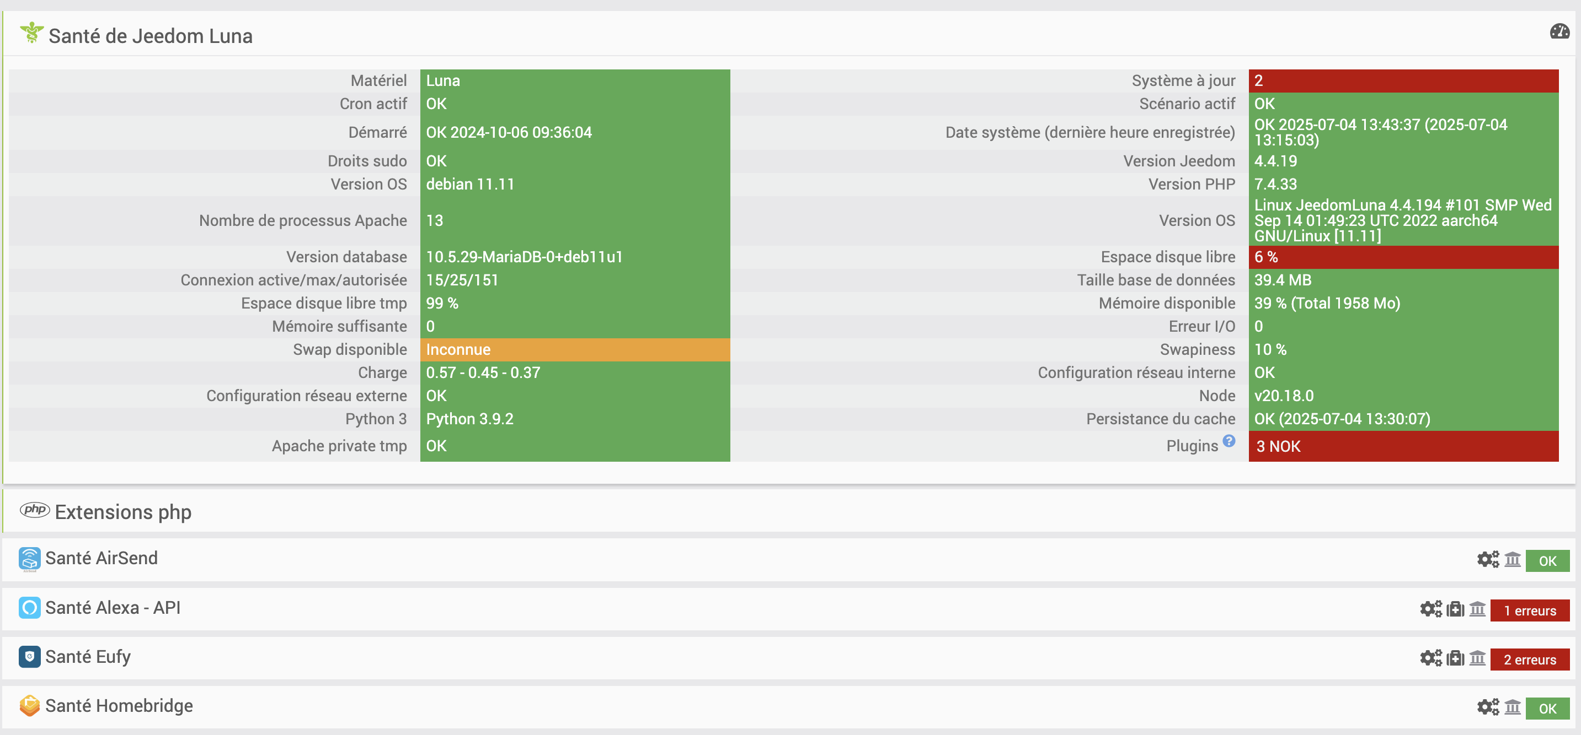Open Eufy configuration gears icon
The image size is (1581, 735).
pyautogui.click(x=1430, y=658)
